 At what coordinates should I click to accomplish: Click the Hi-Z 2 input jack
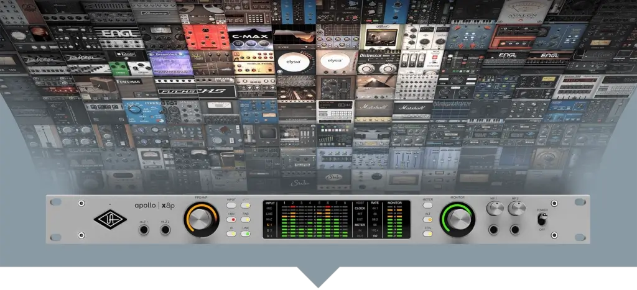[x=165, y=230]
